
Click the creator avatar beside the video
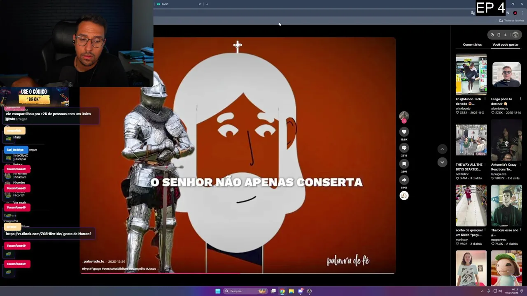pyautogui.click(x=404, y=116)
